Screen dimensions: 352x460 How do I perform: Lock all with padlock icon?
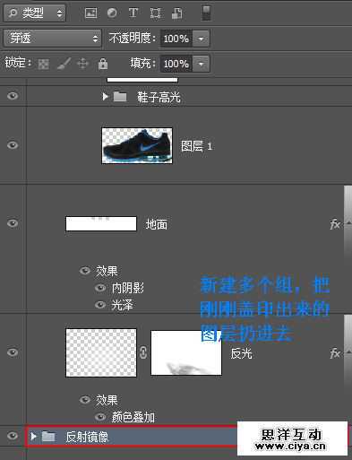click(103, 64)
